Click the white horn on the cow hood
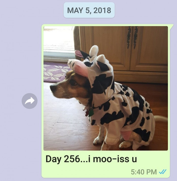177x181 pixels. [94, 50]
